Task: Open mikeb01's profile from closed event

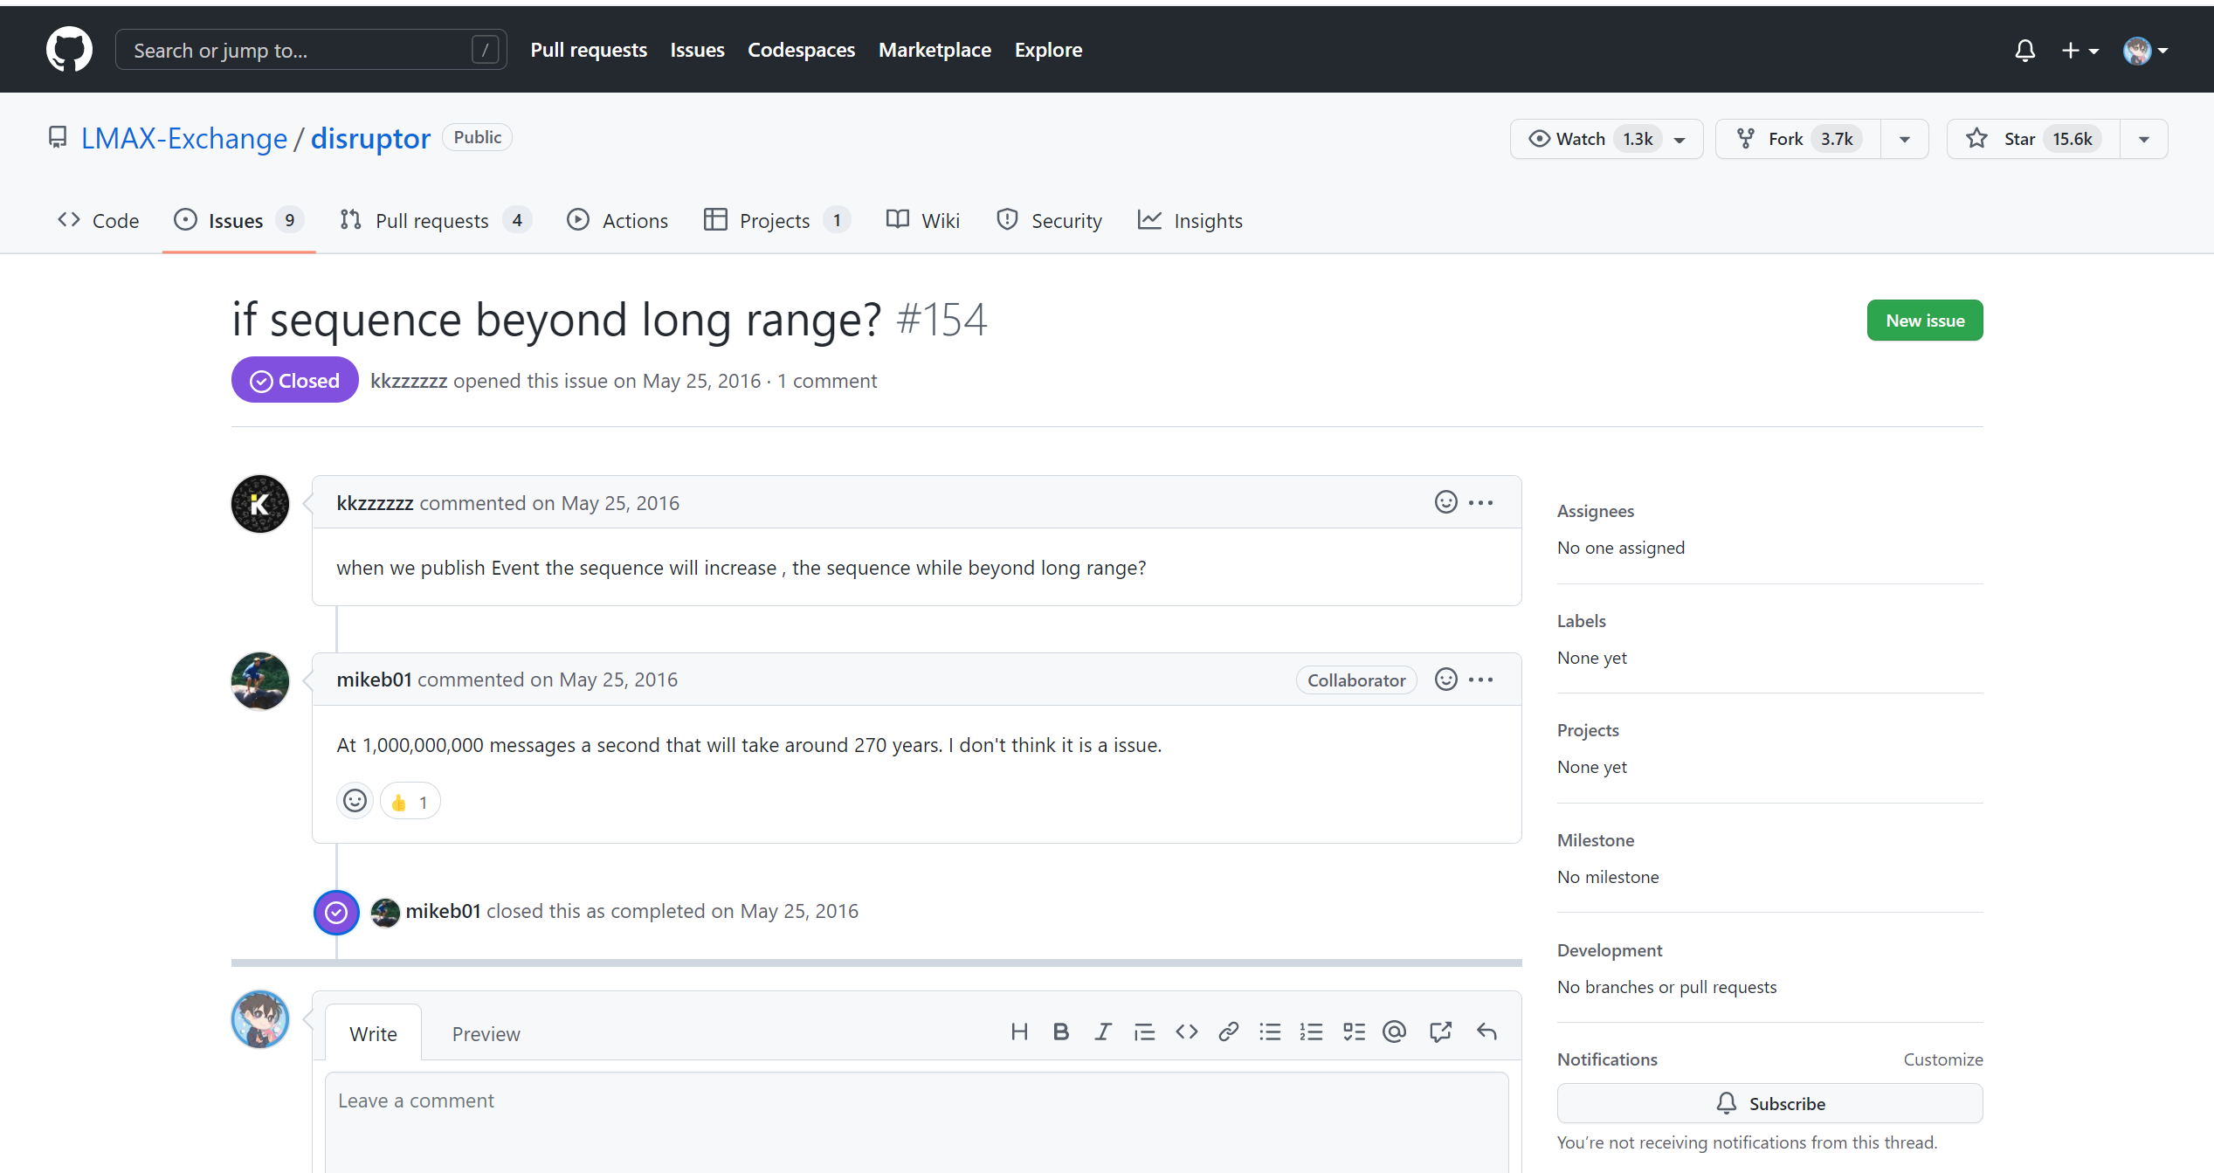Action: pos(443,911)
